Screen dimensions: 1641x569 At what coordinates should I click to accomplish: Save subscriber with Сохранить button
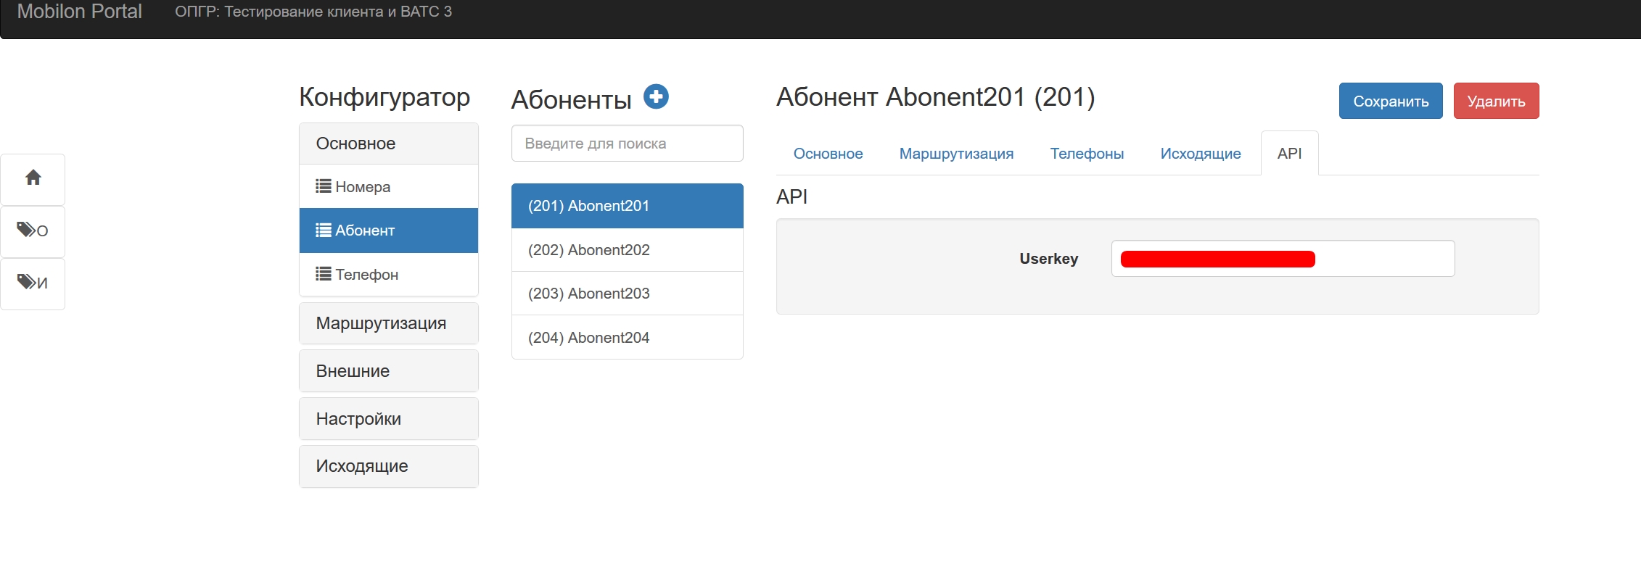[1391, 101]
